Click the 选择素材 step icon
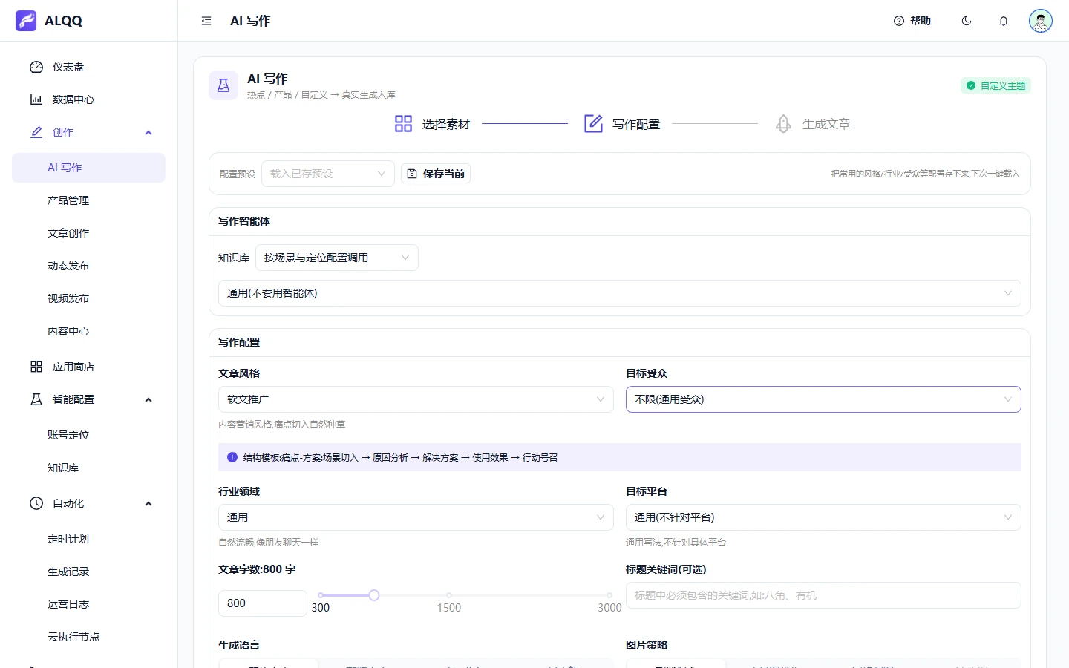 pyautogui.click(x=403, y=124)
